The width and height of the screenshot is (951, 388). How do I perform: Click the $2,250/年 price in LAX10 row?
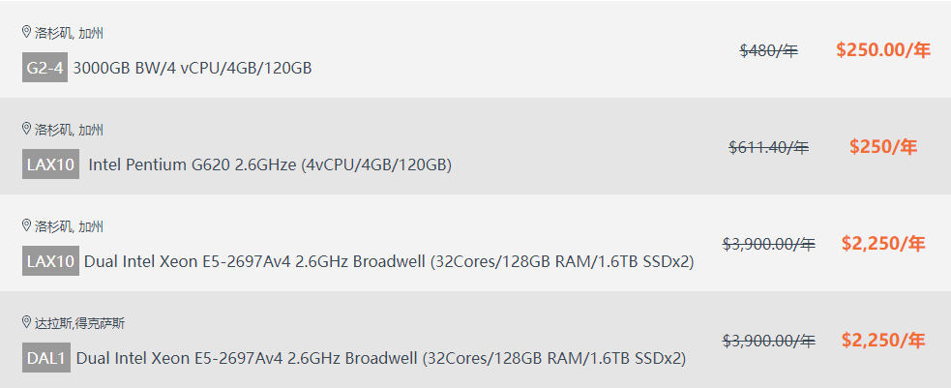[x=883, y=244]
